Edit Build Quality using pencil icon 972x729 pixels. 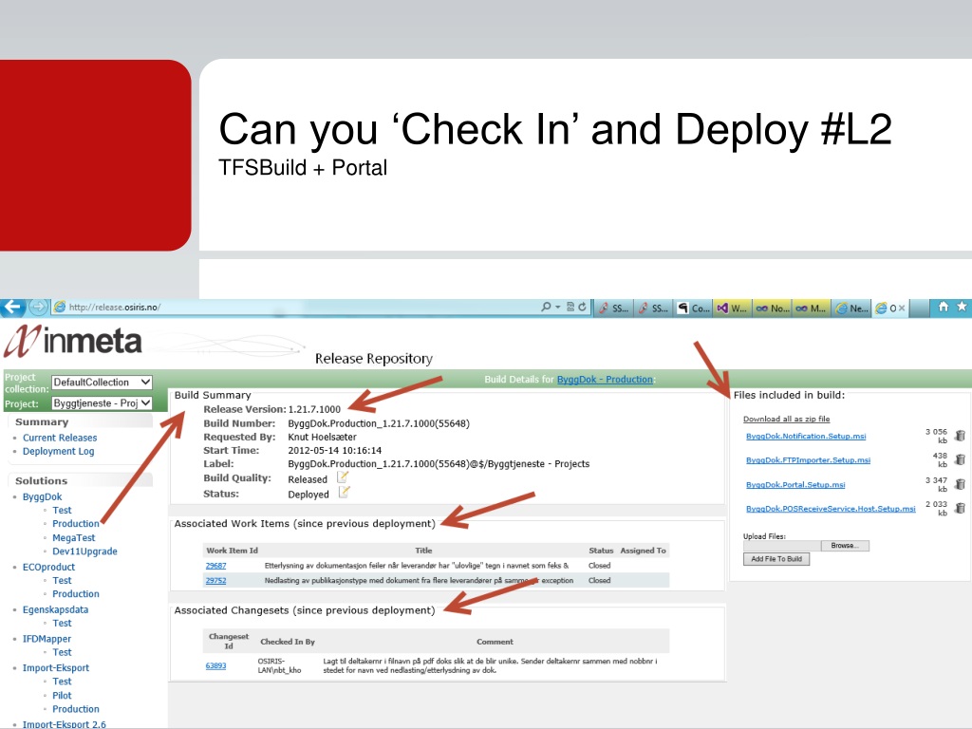point(342,477)
